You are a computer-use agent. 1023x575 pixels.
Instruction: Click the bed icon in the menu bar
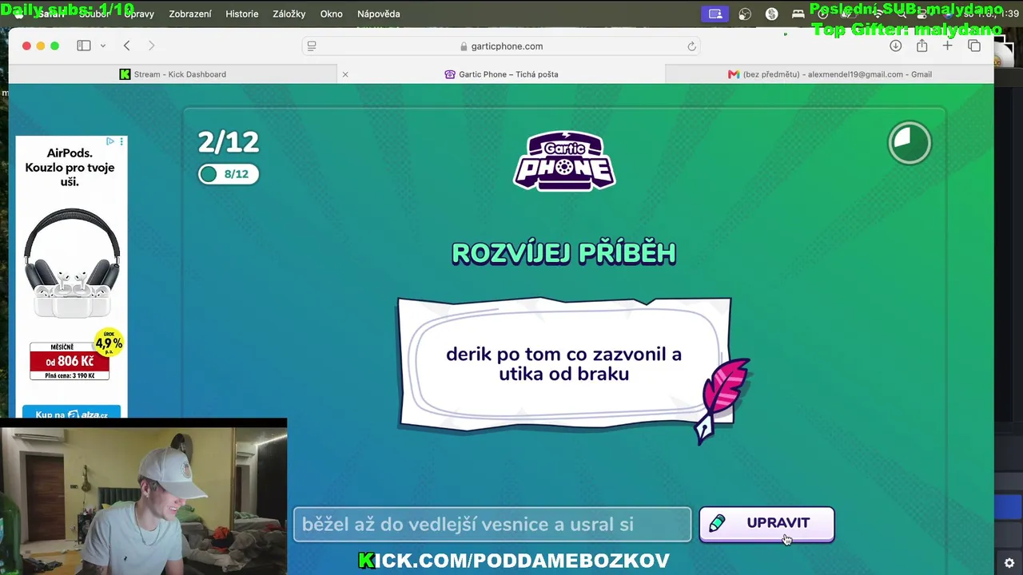point(798,14)
